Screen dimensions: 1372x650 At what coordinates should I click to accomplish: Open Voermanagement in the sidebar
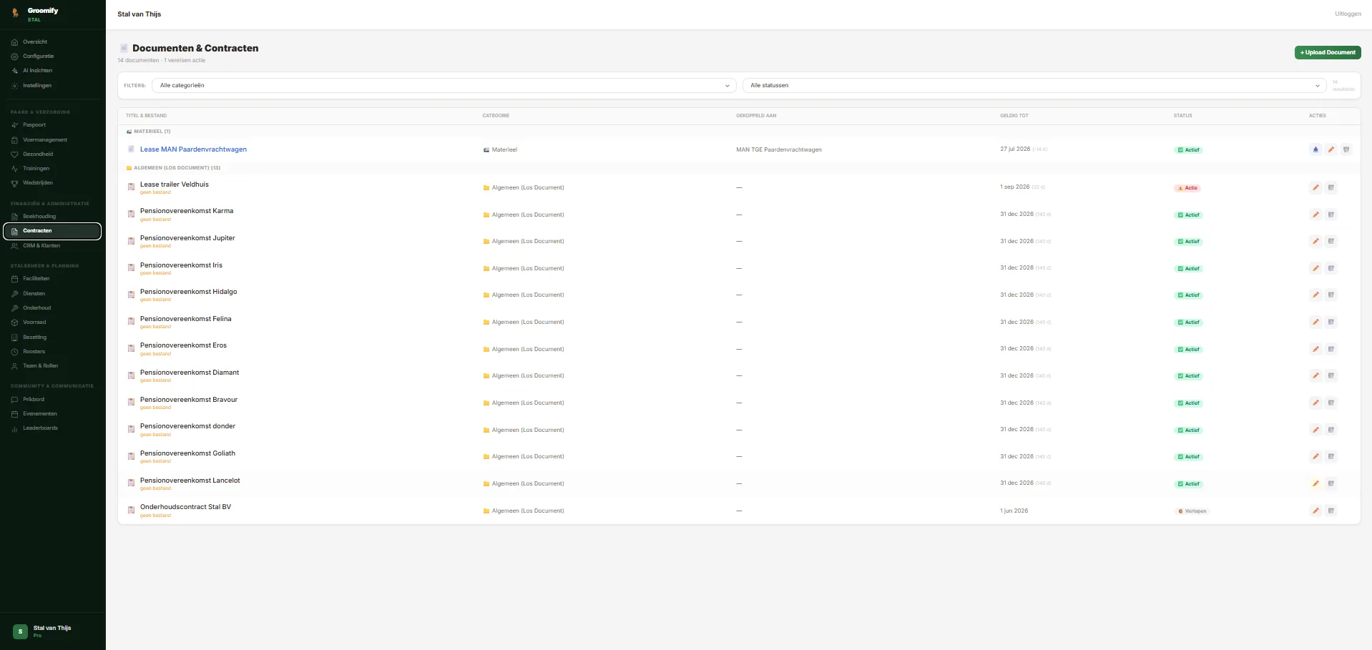click(52, 139)
